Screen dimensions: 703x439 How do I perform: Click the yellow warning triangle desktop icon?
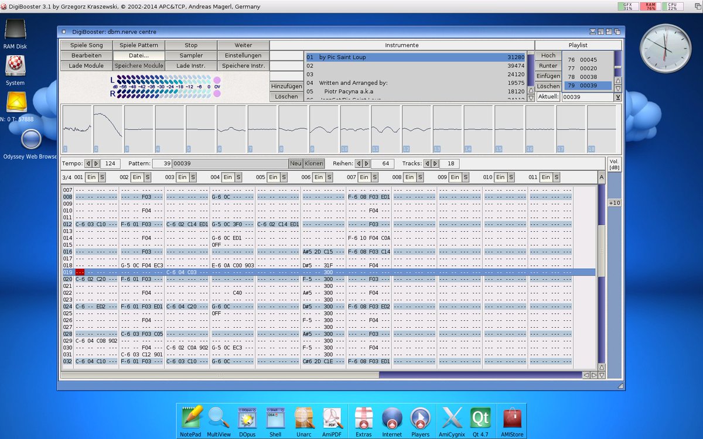coord(17,102)
